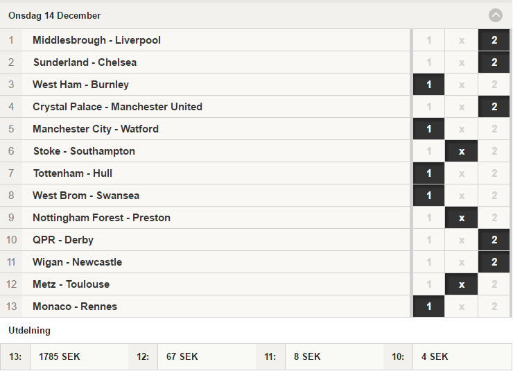
Task: Click the 12 correct payout 67 SEK
Action: point(182,356)
